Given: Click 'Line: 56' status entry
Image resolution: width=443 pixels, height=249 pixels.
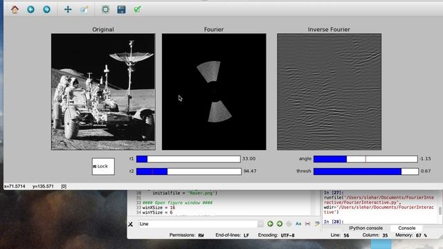Looking at the screenshot, I should [x=340, y=235].
